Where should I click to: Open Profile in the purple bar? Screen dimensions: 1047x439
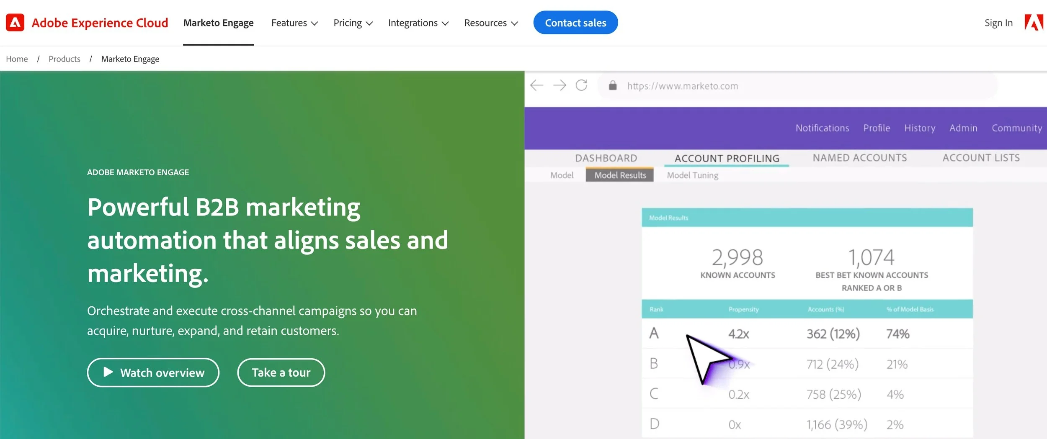point(877,128)
